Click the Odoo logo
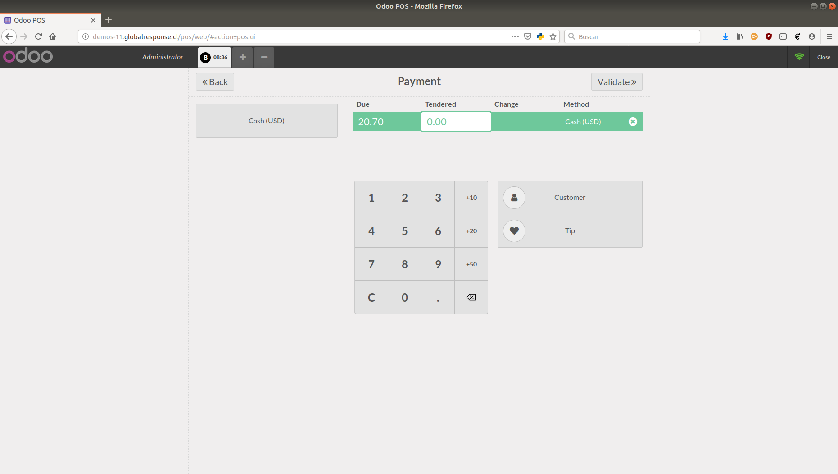Image resolution: width=838 pixels, height=474 pixels. 28,55
